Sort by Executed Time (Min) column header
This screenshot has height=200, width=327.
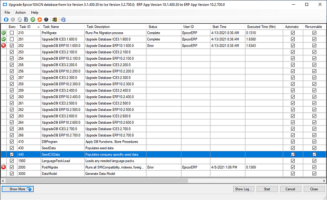[264, 27]
